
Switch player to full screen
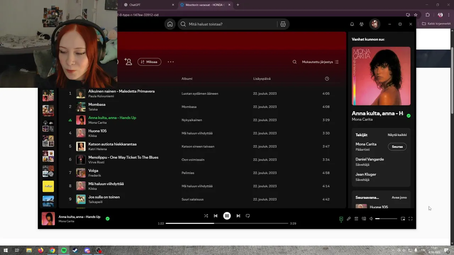point(410,219)
